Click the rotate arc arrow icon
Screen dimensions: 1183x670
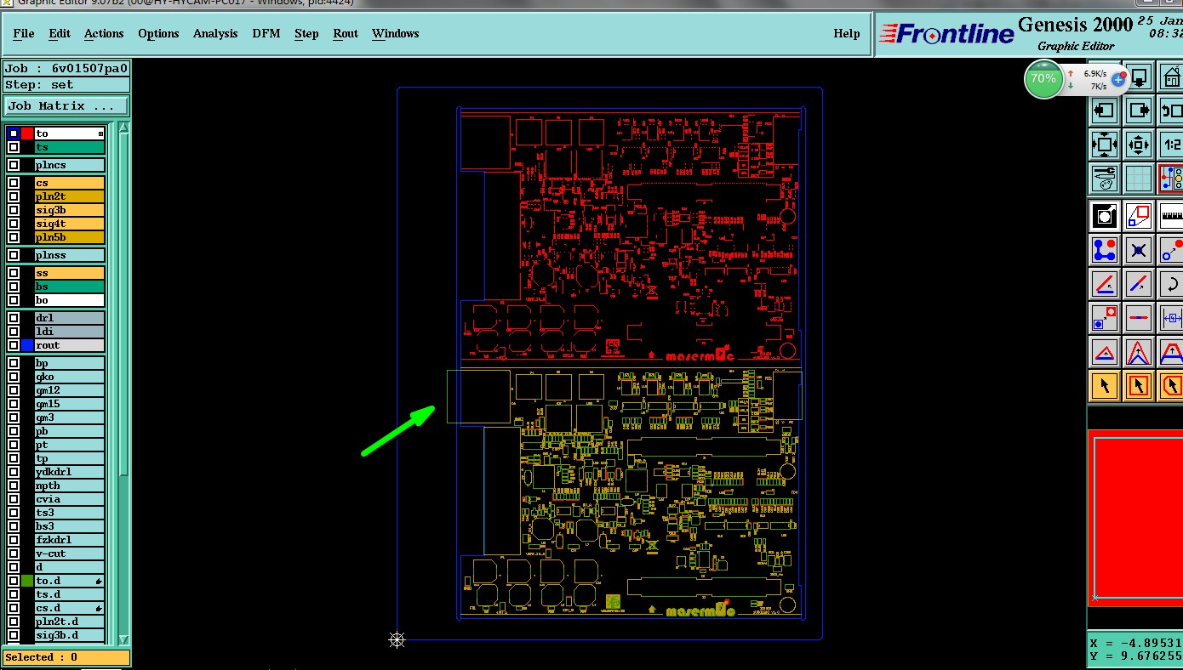coord(1172,284)
